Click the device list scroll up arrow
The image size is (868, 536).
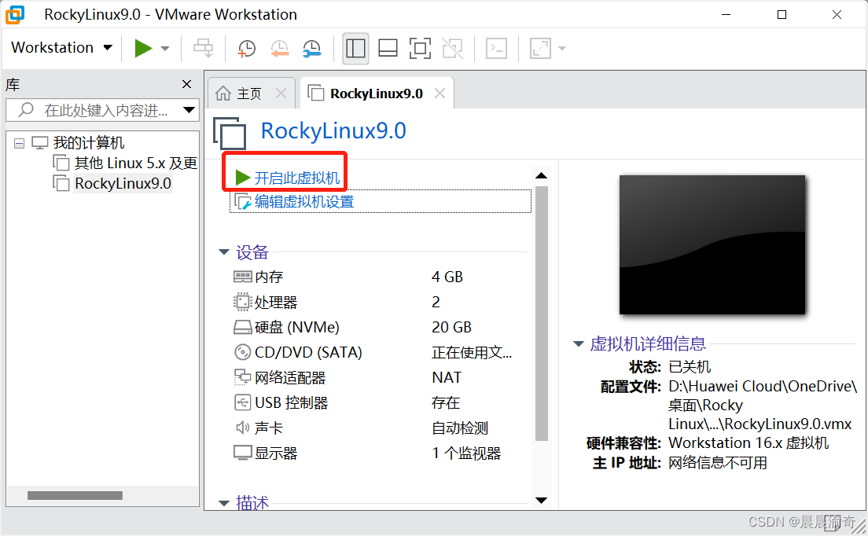[542, 175]
